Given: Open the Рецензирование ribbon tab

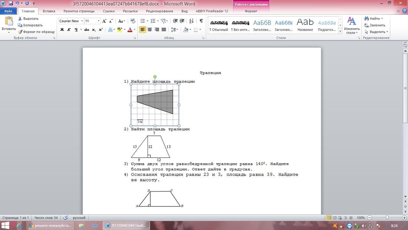Looking at the screenshot, I should [x=159, y=11].
